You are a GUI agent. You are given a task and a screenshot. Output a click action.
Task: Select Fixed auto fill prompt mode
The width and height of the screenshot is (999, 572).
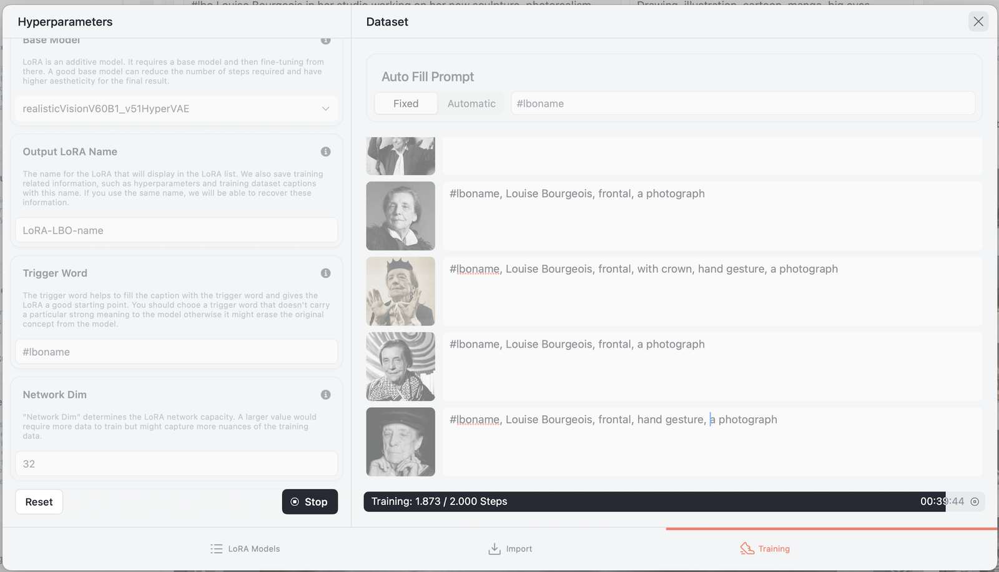406,104
